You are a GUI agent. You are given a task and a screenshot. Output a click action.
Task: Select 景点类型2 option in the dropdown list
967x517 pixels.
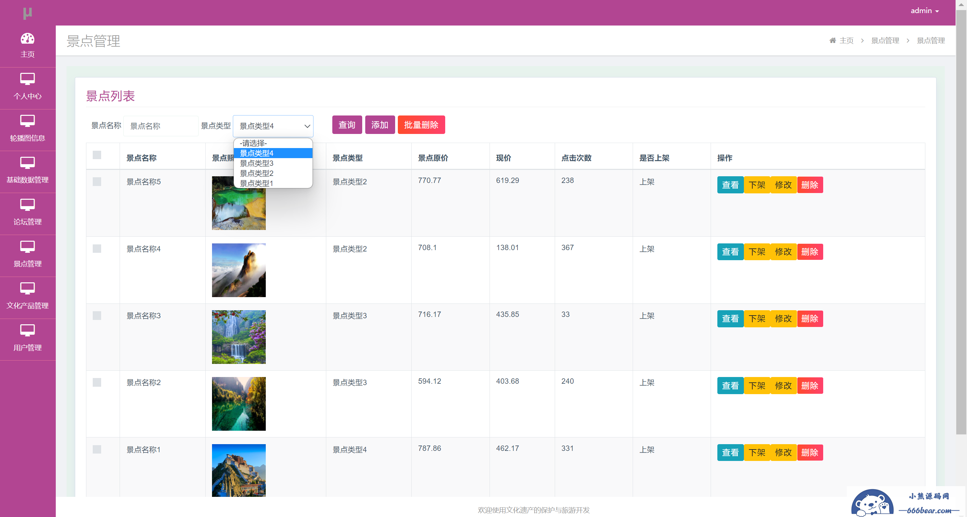tap(273, 173)
